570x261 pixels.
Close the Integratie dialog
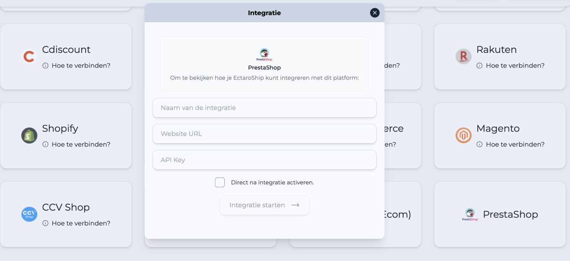[375, 13]
